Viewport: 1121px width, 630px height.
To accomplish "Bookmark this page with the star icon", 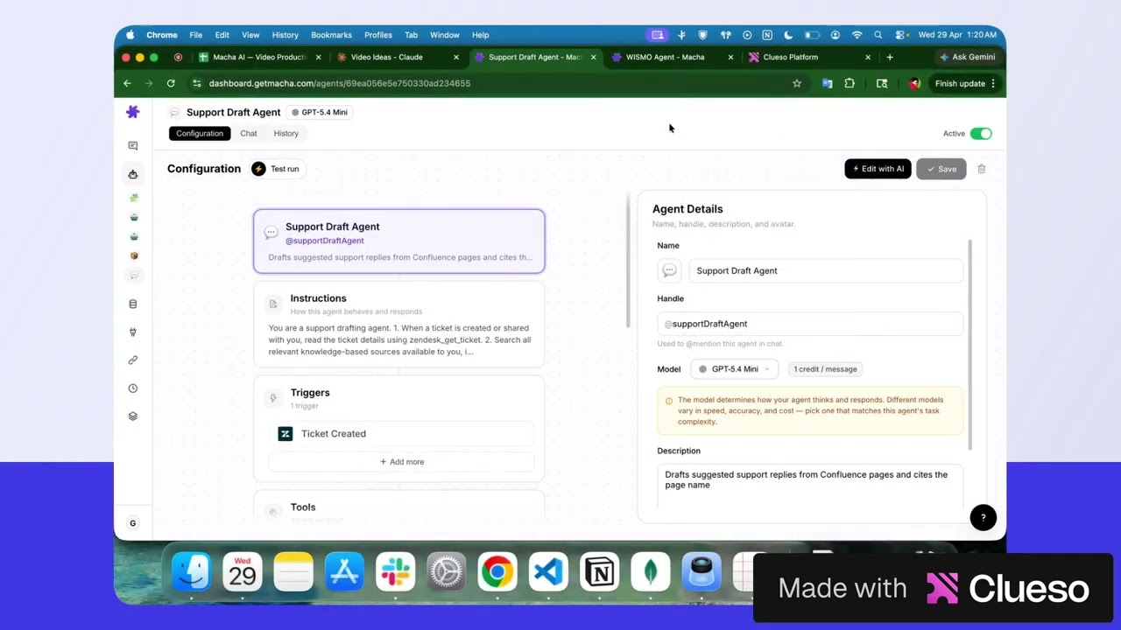I will (x=797, y=83).
